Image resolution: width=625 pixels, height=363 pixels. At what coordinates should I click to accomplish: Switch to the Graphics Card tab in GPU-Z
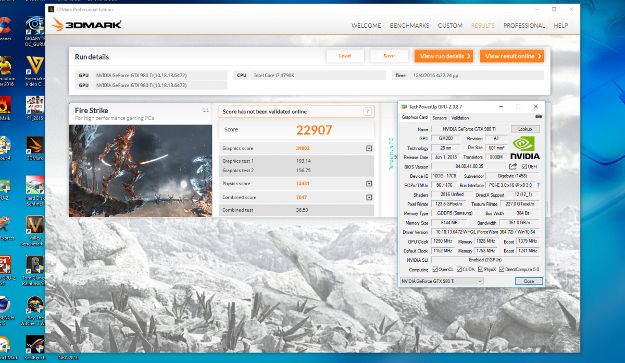click(414, 117)
